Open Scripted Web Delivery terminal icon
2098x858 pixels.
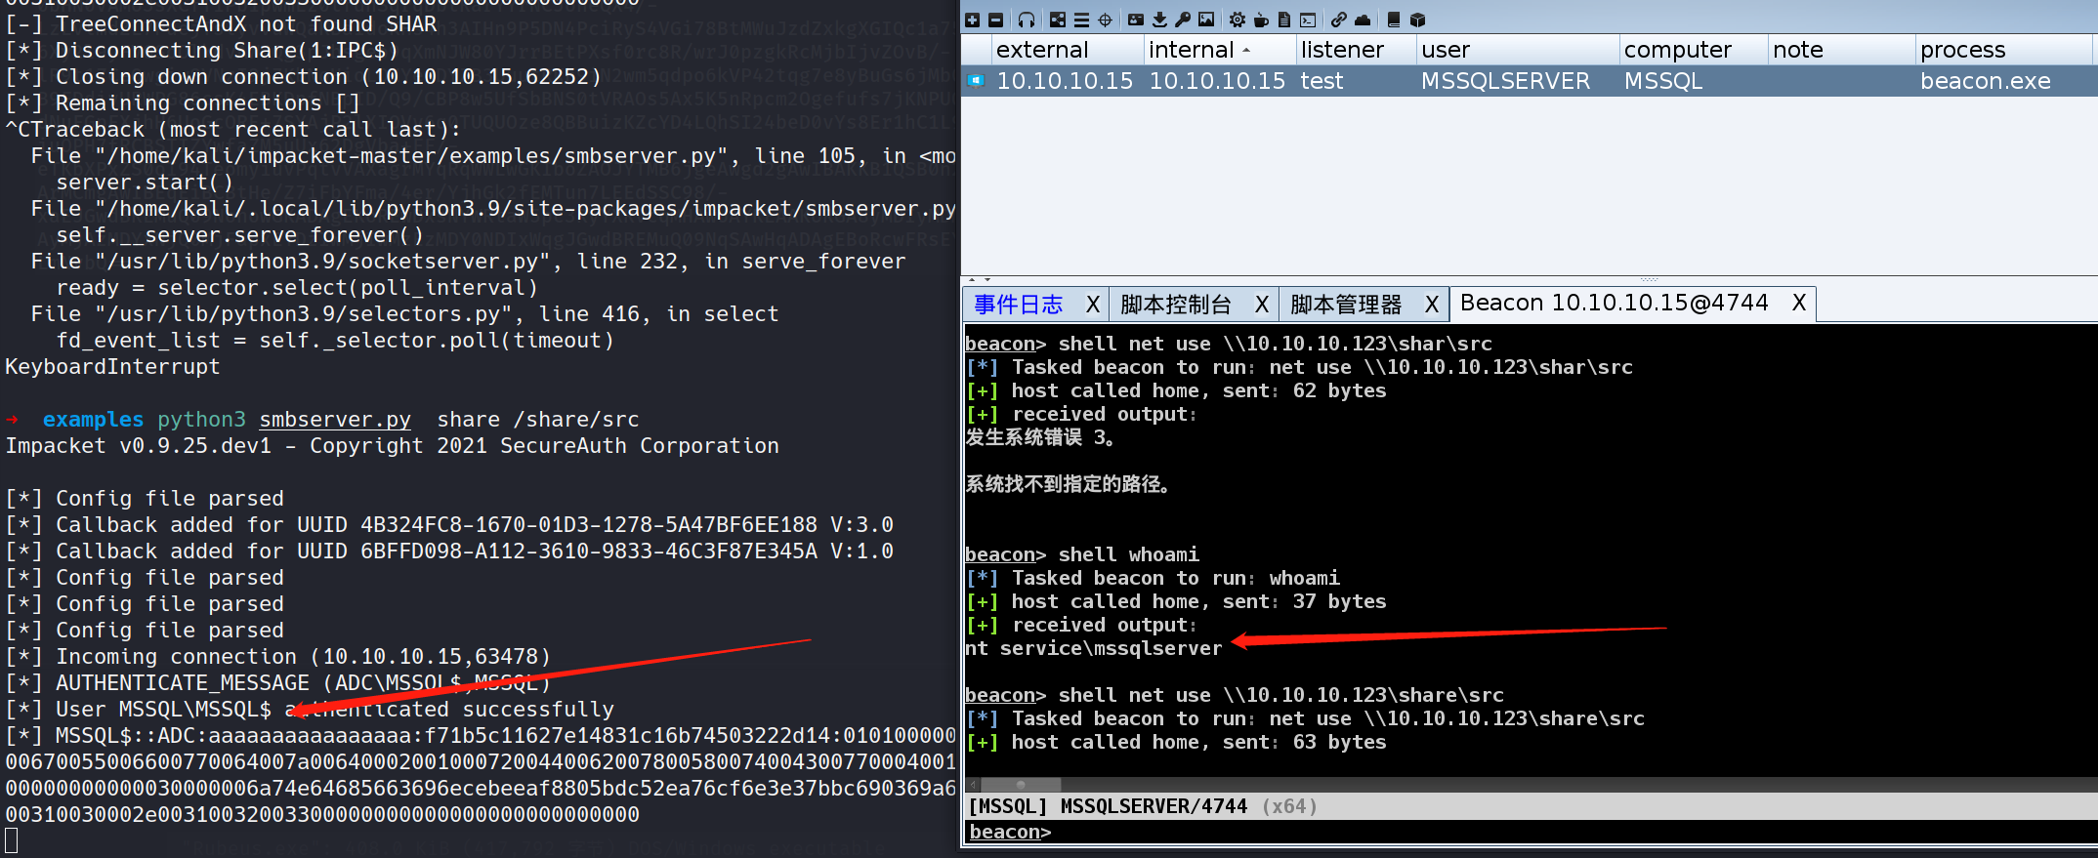pos(1308,20)
